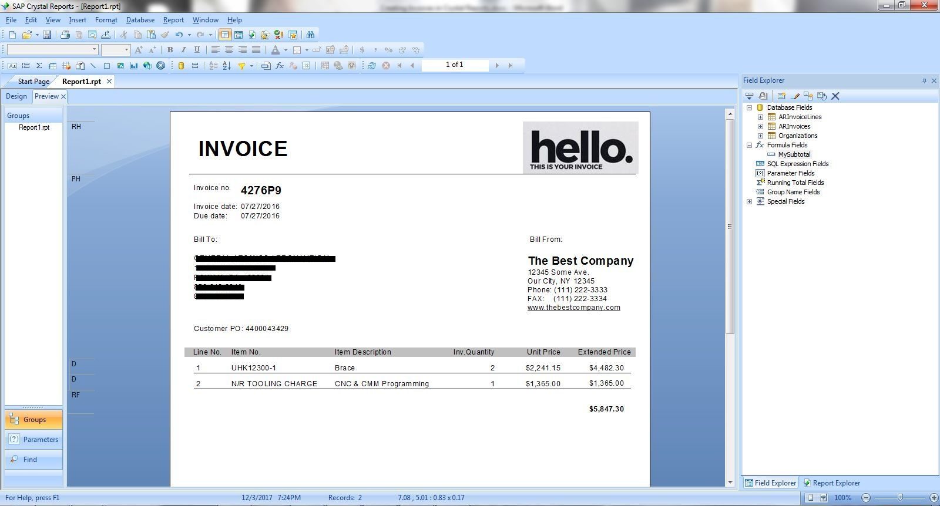Viewport: 940px width, 506px height.
Task: Insert a text object with the Aa icon
Action: pyautogui.click(x=12, y=66)
